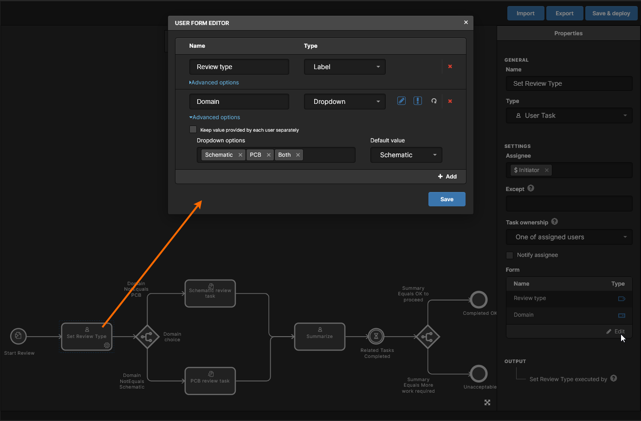This screenshot has width=641, height=421.
Task: Remove the Both dropdown option tag
Action: click(298, 155)
